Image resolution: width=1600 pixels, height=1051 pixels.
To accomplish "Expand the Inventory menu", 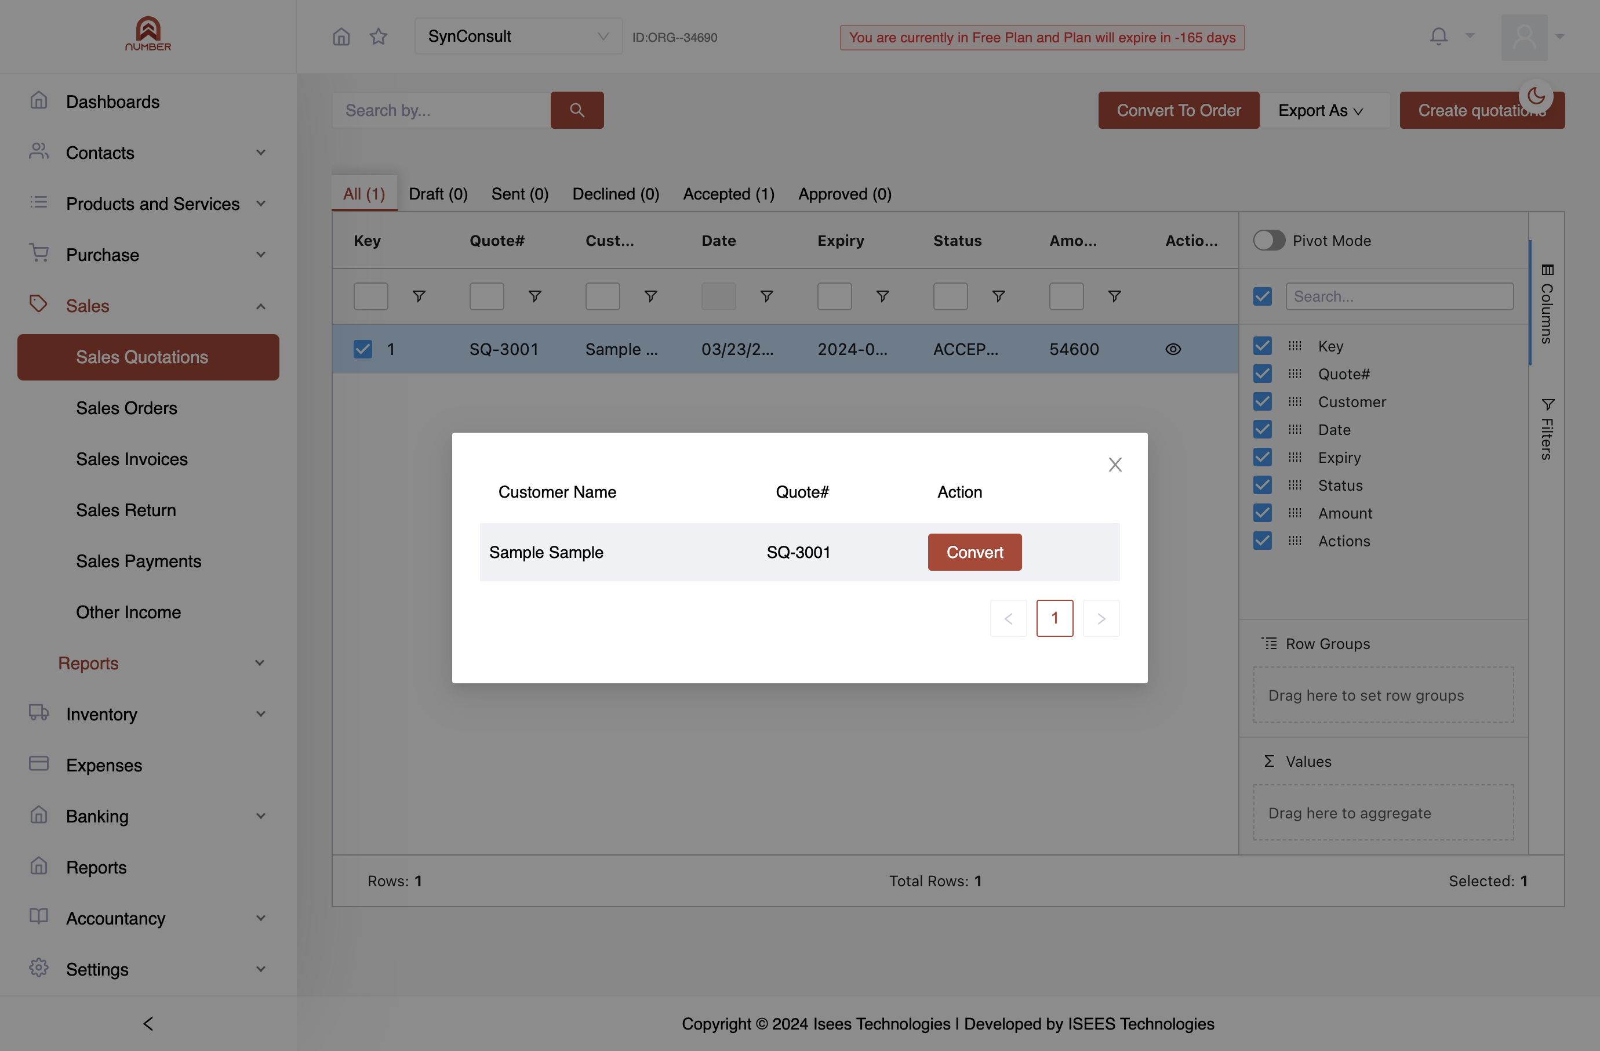I will click(148, 714).
